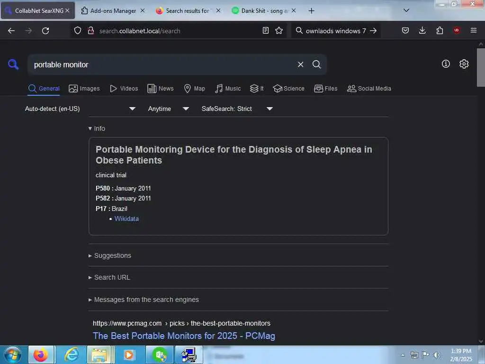Open the Pocket save icon
This screenshot has height=364, width=485.
[405, 31]
